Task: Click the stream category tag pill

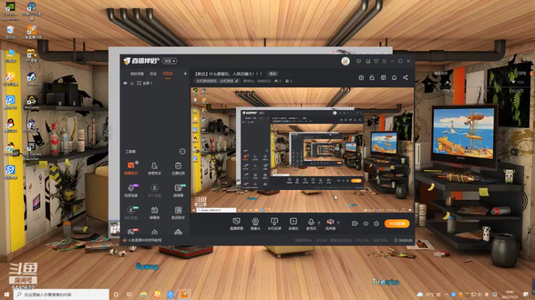Action: tap(217, 81)
